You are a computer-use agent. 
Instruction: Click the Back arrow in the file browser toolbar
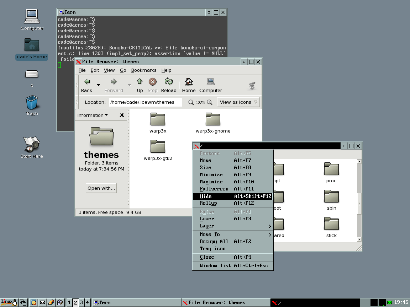point(87,82)
